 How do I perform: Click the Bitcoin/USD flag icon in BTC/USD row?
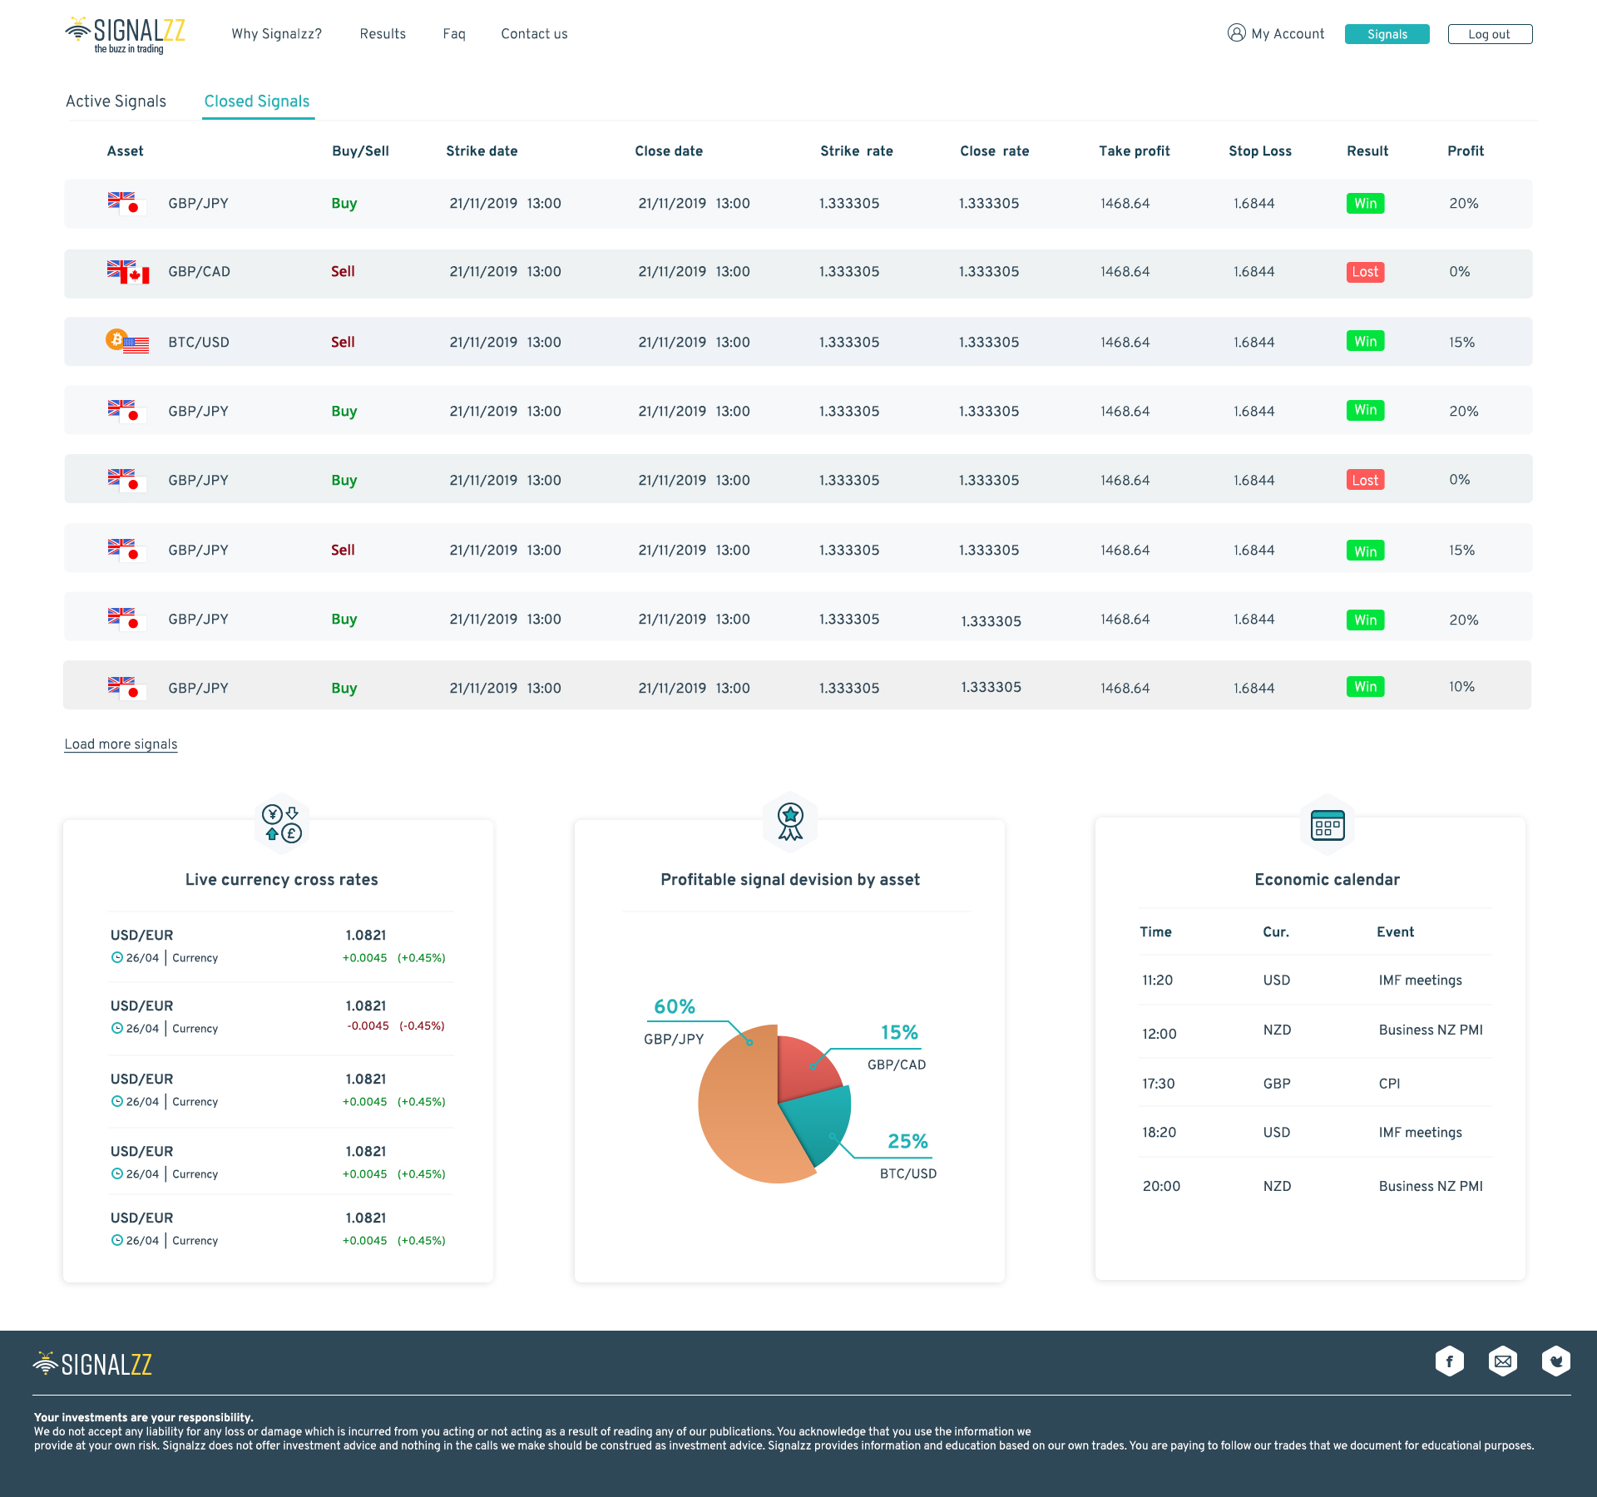click(127, 341)
